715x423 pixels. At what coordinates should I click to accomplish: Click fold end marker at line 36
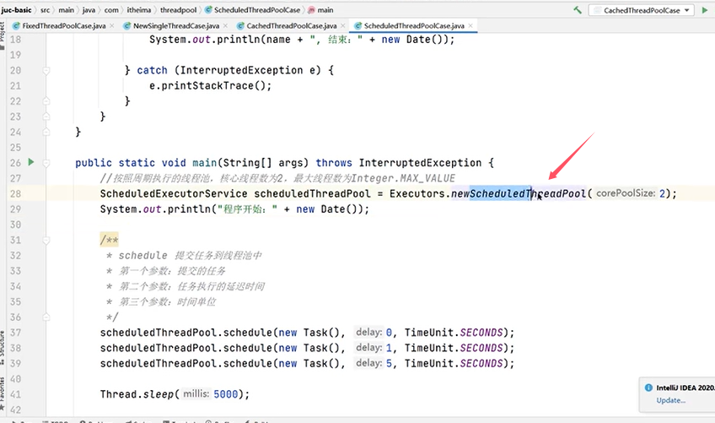[46, 317]
